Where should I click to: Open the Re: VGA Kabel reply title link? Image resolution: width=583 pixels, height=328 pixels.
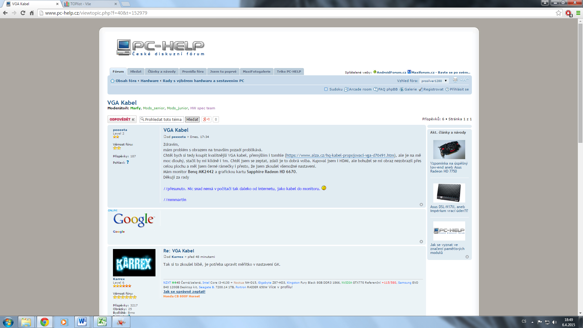tap(179, 251)
